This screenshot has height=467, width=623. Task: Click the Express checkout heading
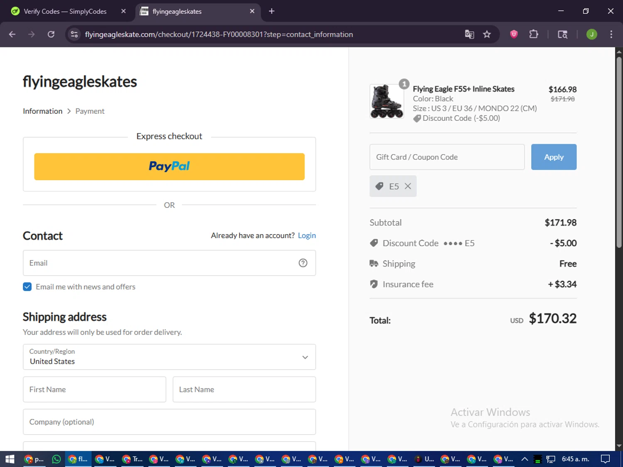pyautogui.click(x=169, y=136)
